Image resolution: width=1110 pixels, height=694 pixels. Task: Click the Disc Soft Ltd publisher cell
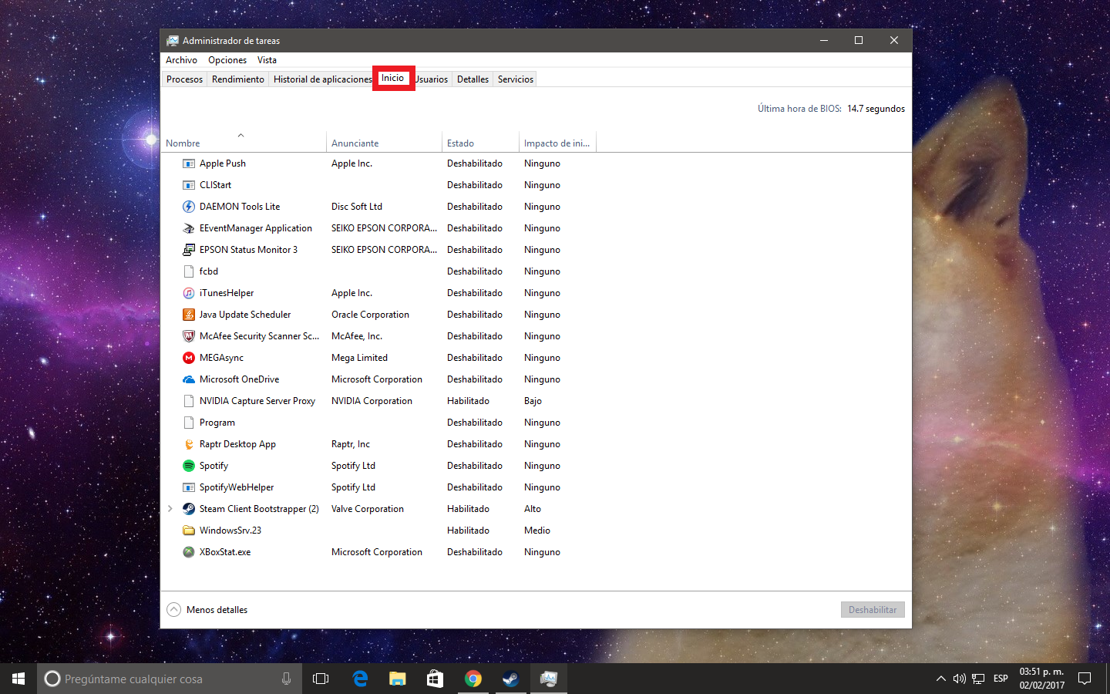357,207
